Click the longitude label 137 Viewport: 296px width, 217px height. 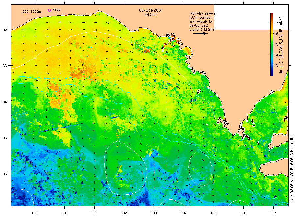(x=273, y=213)
